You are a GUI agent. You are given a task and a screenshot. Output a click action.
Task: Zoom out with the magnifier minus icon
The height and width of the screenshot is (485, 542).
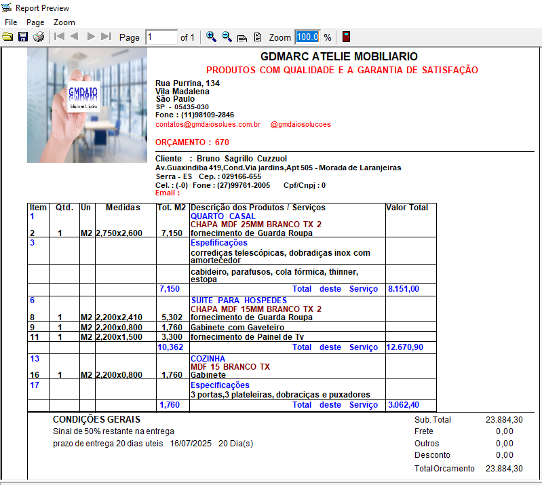pyautogui.click(x=227, y=37)
